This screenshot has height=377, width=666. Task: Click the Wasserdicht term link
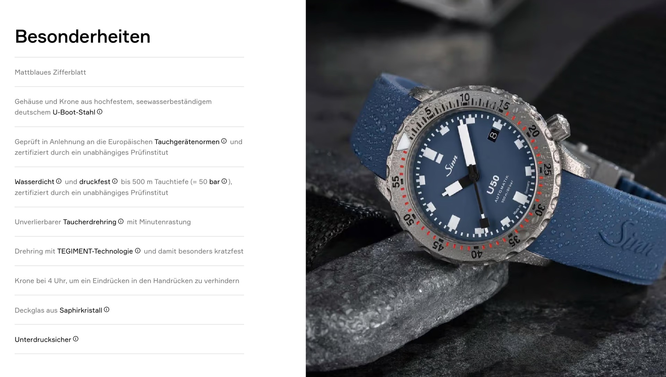[34, 182]
